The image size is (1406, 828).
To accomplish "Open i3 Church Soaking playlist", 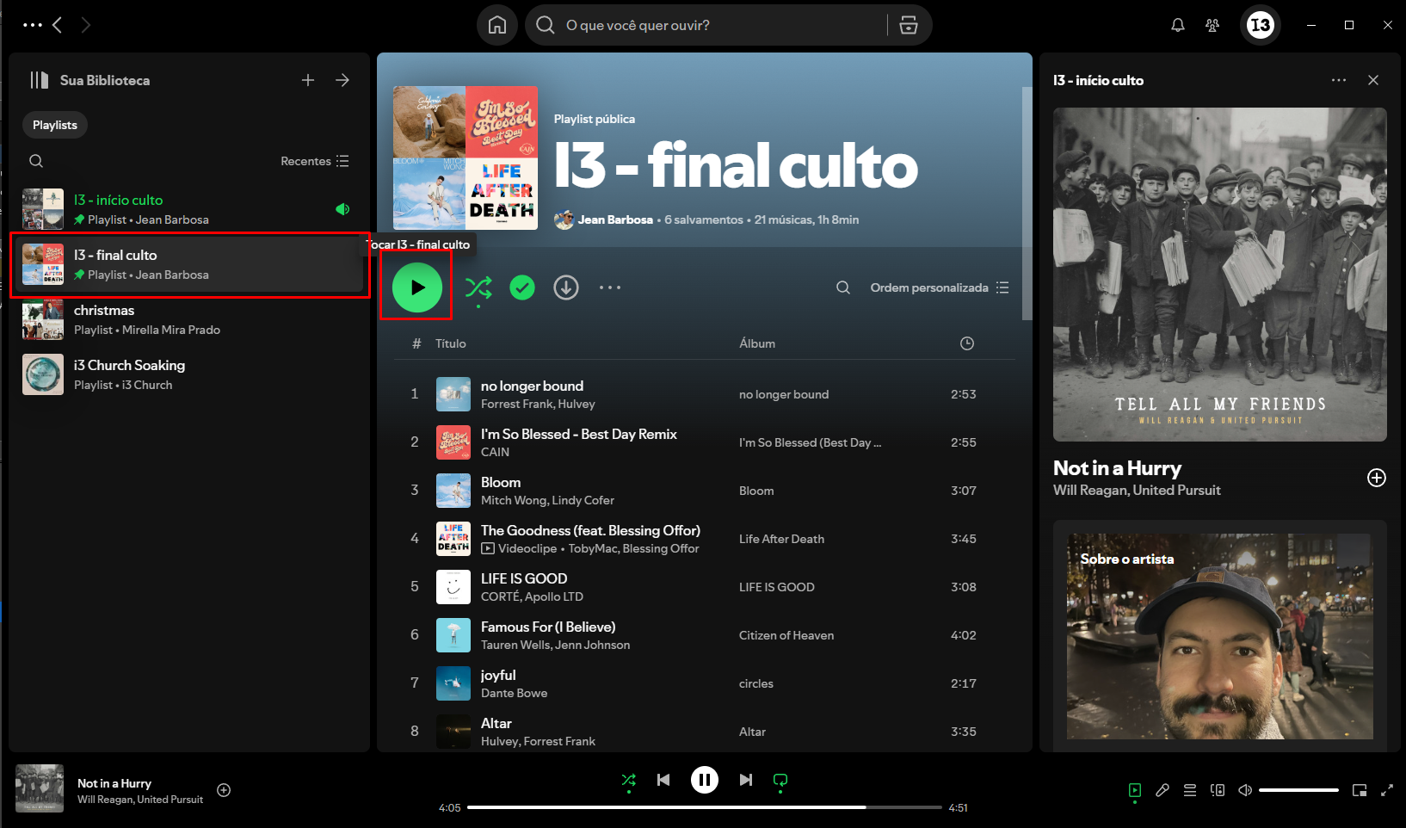I will click(x=189, y=374).
